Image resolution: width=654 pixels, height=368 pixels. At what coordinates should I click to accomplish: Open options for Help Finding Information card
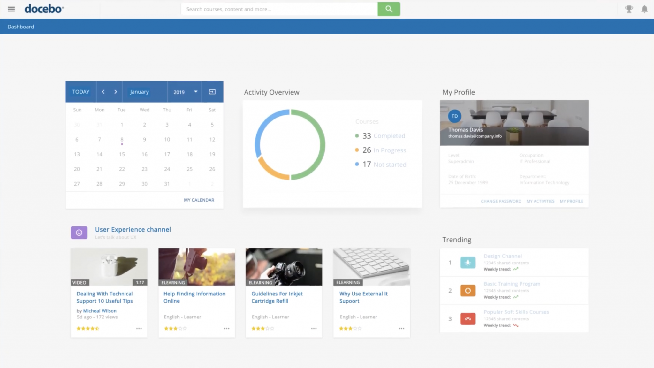click(x=226, y=328)
